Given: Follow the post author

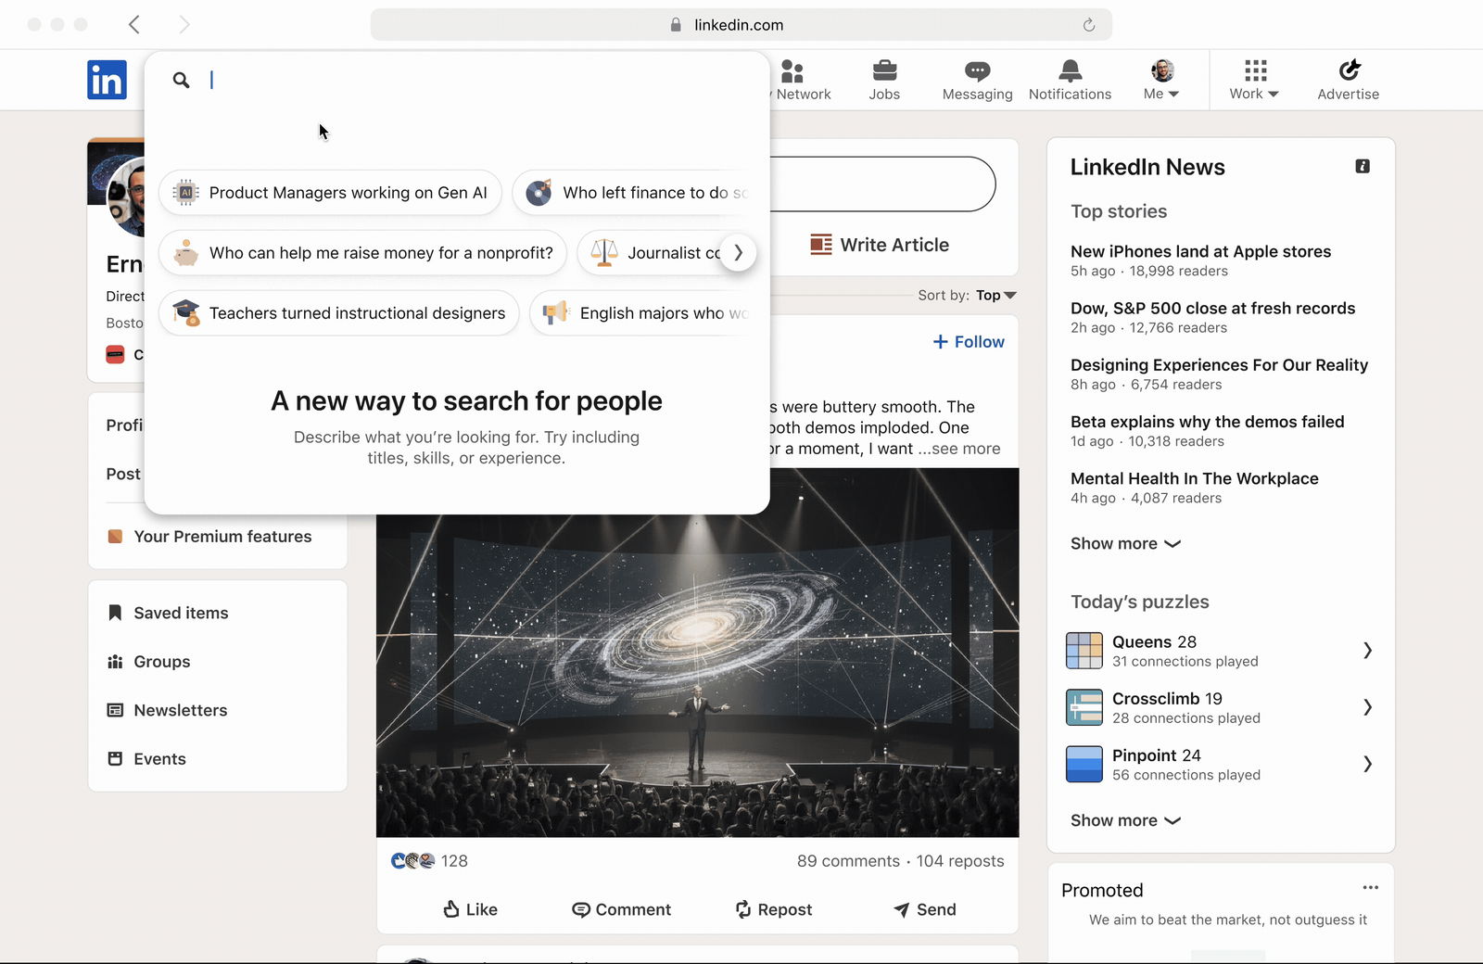Looking at the screenshot, I should (x=968, y=341).
